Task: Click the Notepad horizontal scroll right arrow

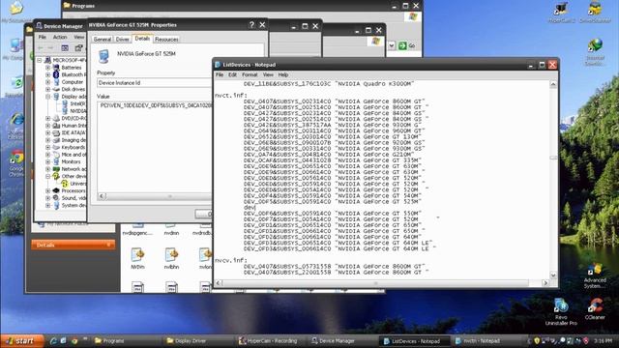Action: (545, 283)
